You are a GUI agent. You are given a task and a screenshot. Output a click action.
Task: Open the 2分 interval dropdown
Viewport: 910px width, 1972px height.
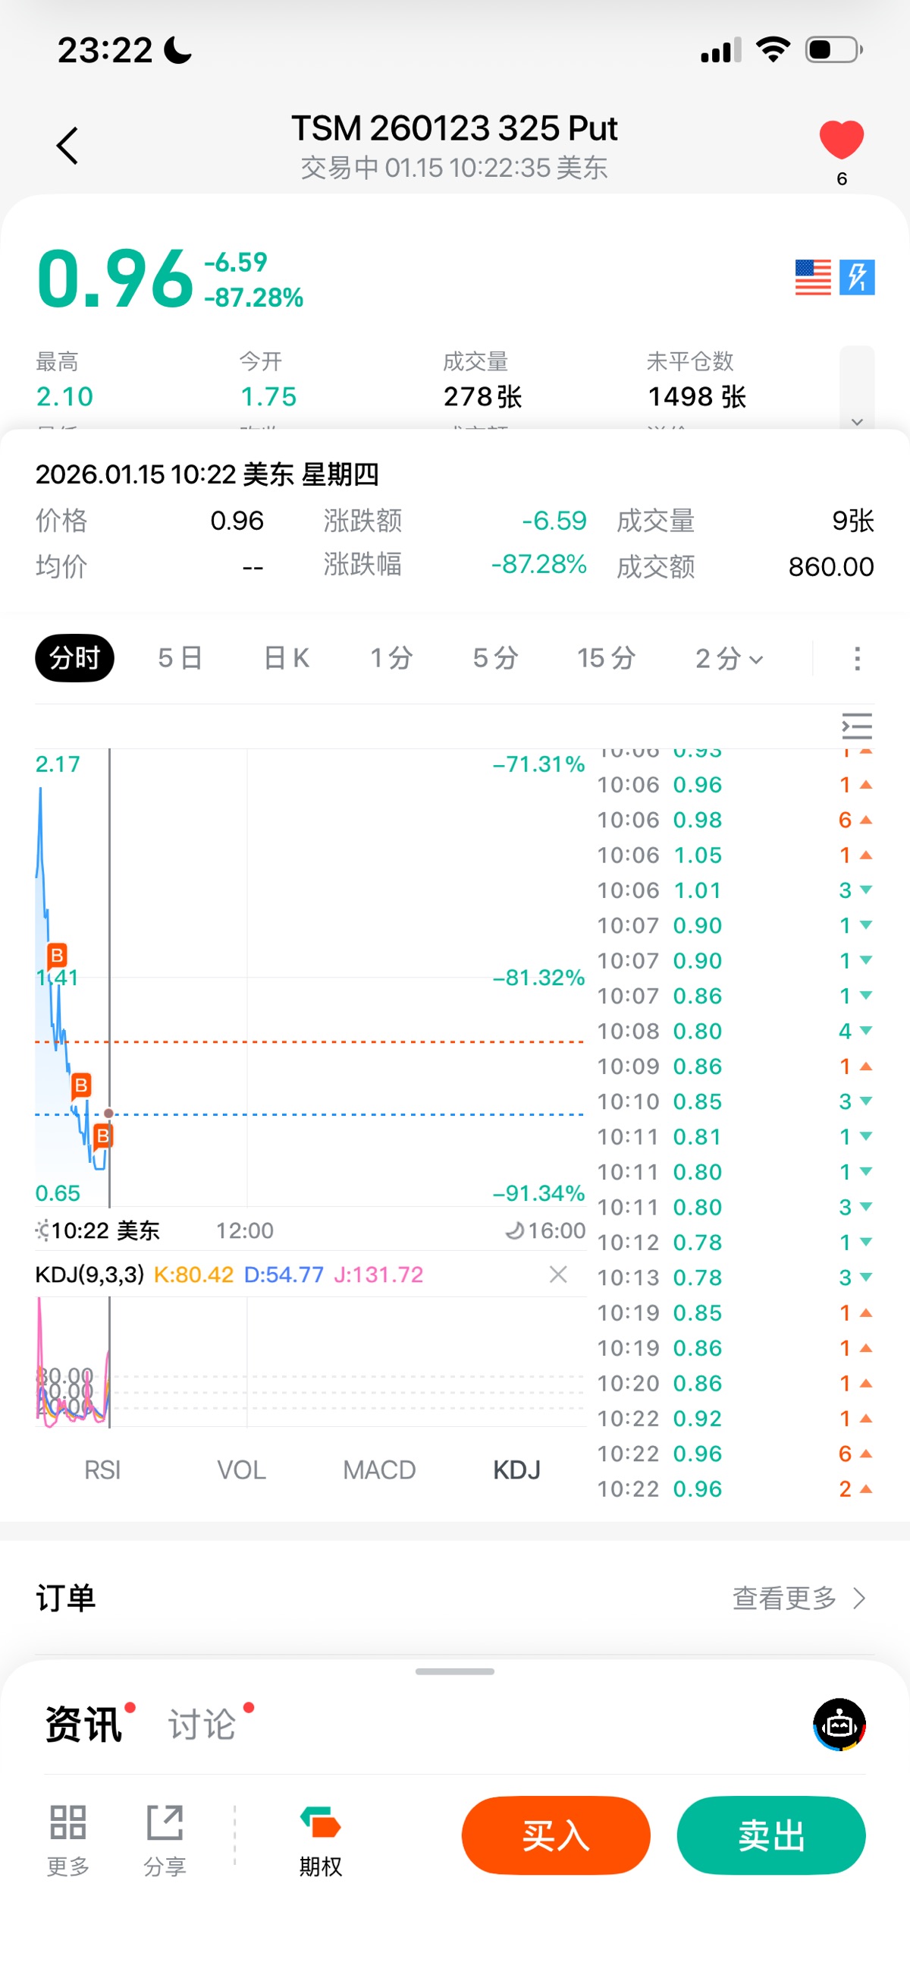click(x=729, y=658)
